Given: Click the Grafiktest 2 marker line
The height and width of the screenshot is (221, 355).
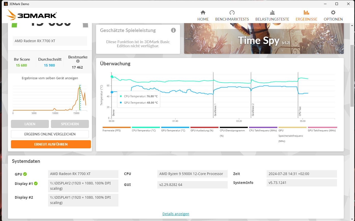Looking at the screenshot, I should [251, 95].
